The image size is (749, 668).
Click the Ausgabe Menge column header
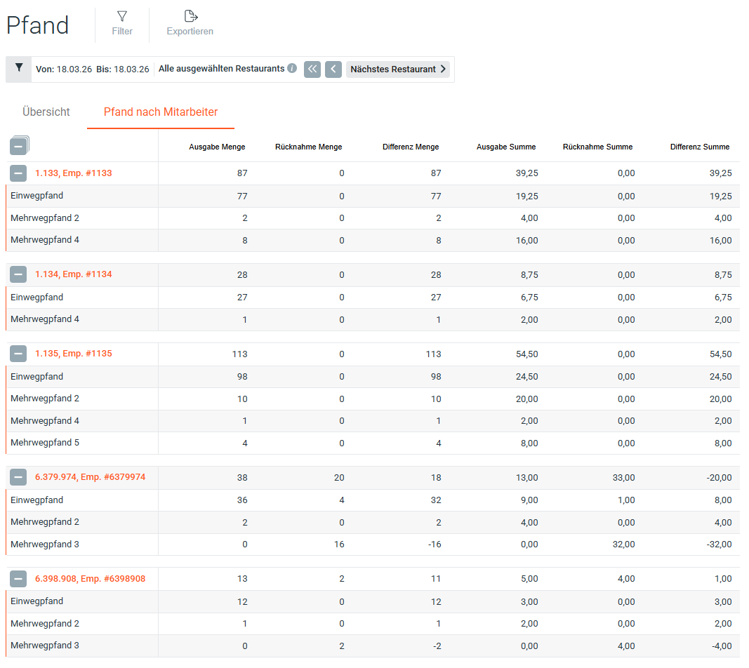(217, 147)
